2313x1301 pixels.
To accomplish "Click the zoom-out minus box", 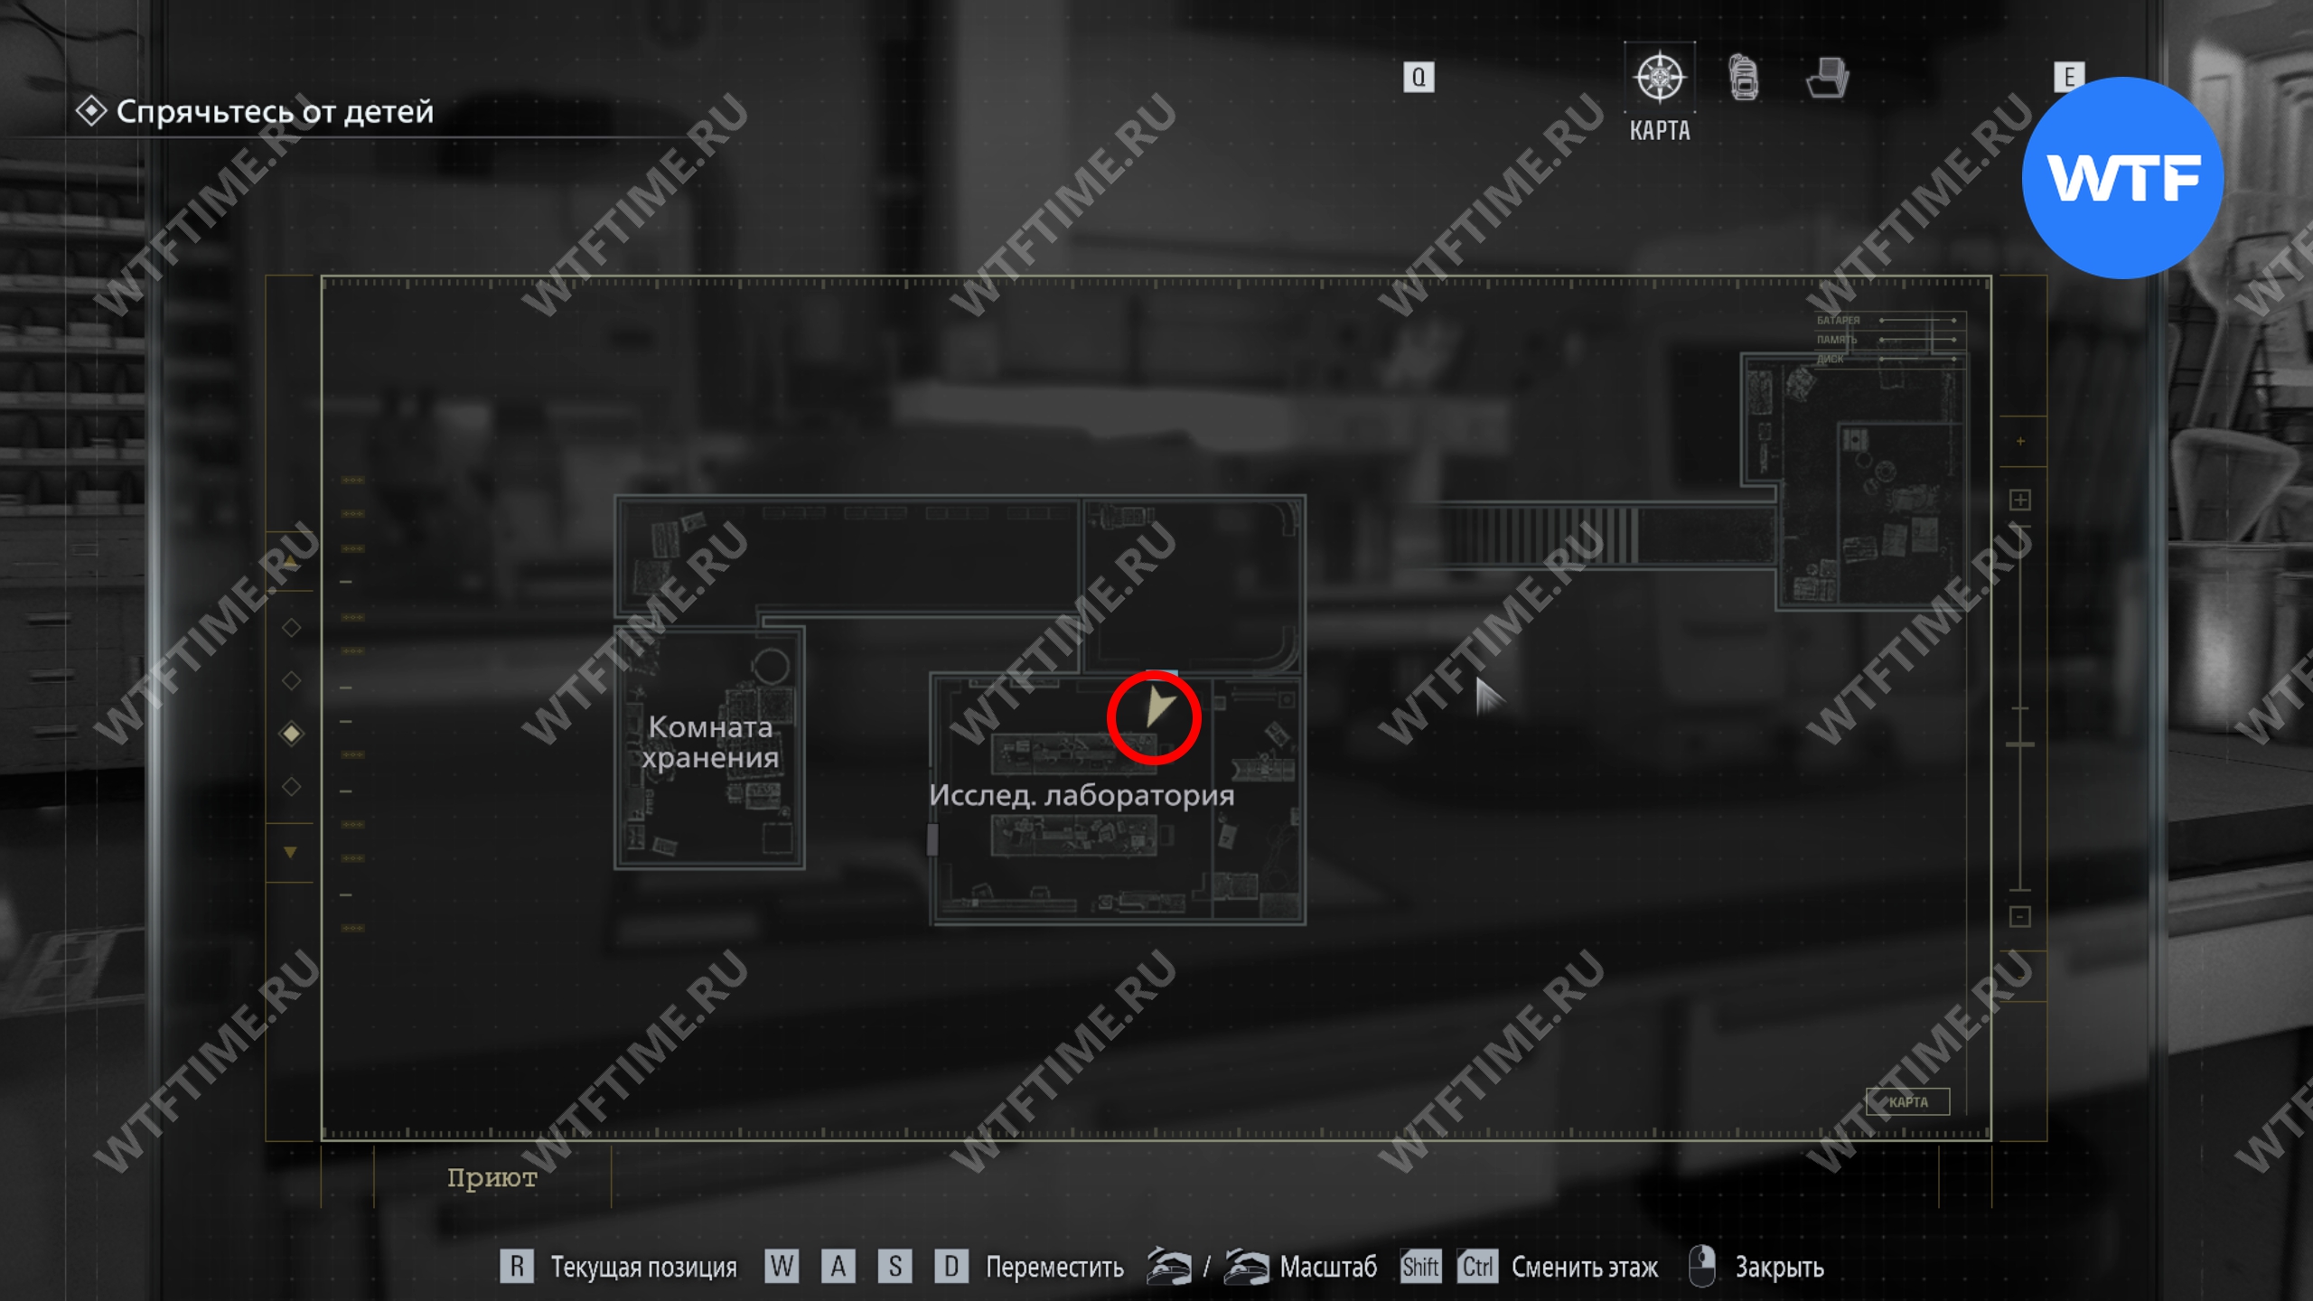I will [x=2020, y=917].
